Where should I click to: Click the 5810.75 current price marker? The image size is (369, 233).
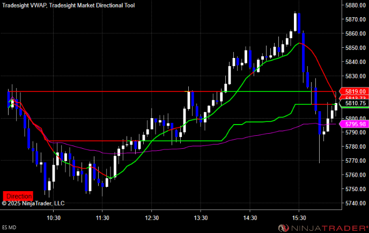(x=353, y=103)
